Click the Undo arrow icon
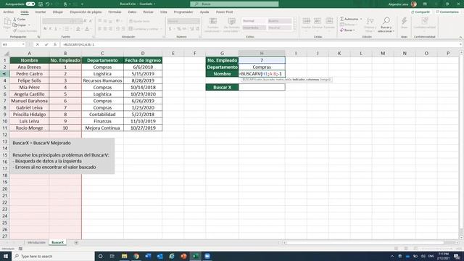The height and width of the screenshot is (261, 464). coord(47,4)
